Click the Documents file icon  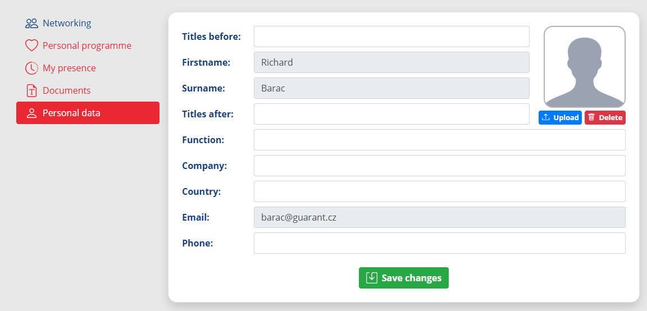point(31,90)
